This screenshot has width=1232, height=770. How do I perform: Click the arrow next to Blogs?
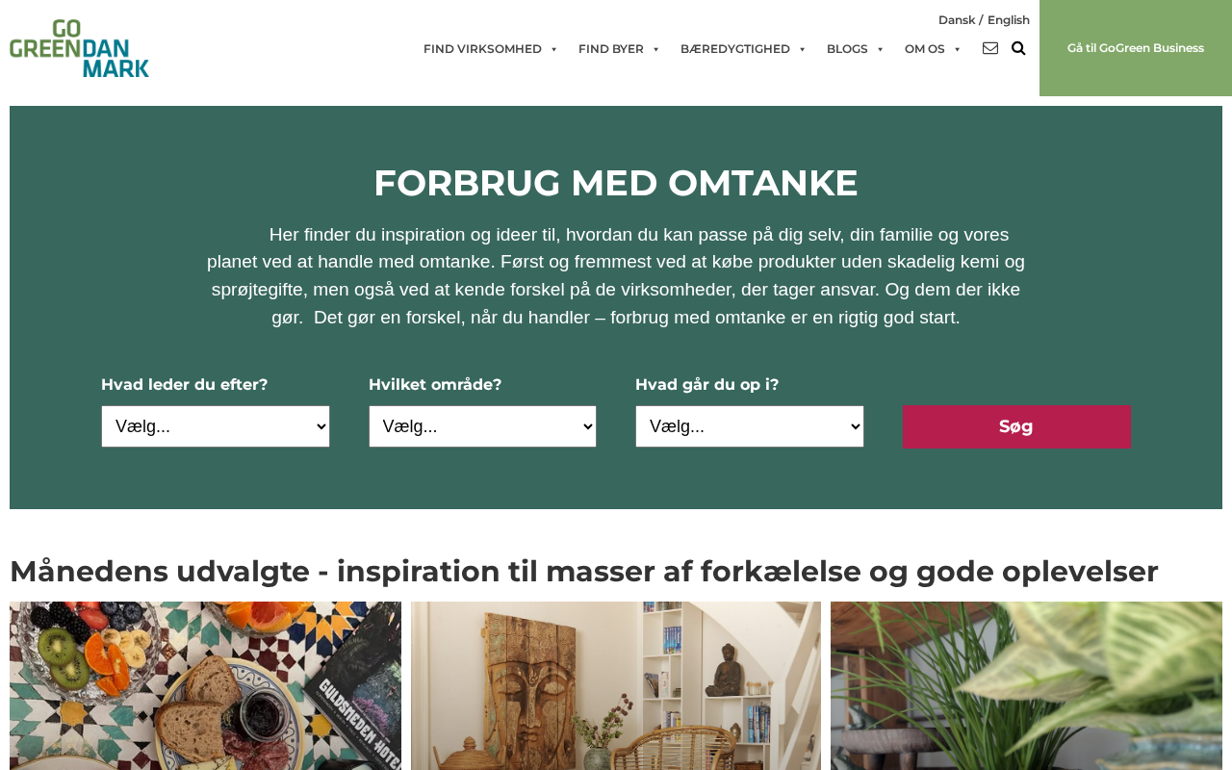click(x=880, y=49)
